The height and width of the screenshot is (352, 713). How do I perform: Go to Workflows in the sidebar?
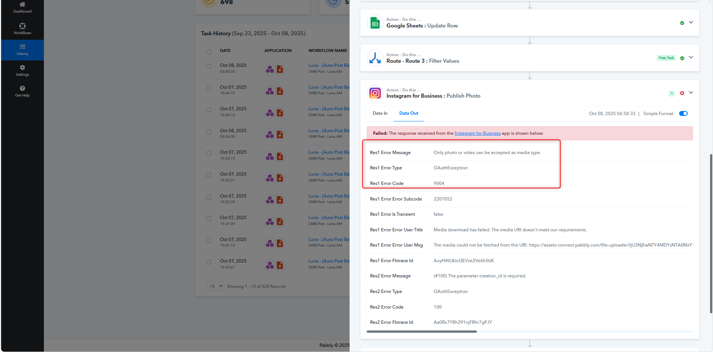(x=22, y=28)
